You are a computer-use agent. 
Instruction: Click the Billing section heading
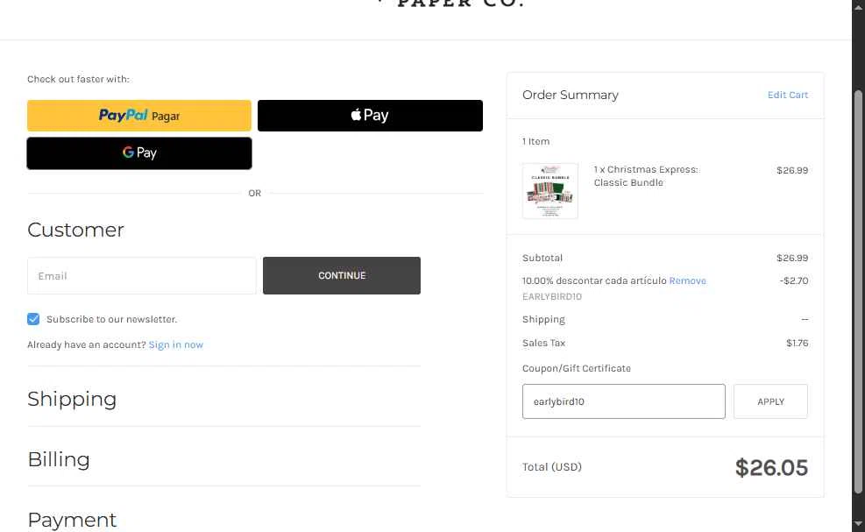coord(59,459)
